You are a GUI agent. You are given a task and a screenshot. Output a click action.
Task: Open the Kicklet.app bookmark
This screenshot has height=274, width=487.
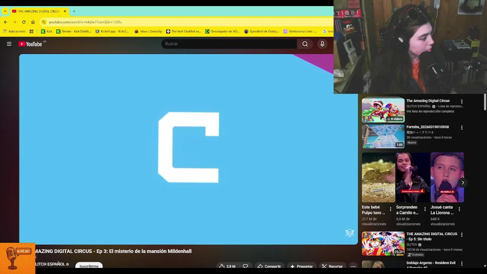pyautogui.click(x=112, y=31)
